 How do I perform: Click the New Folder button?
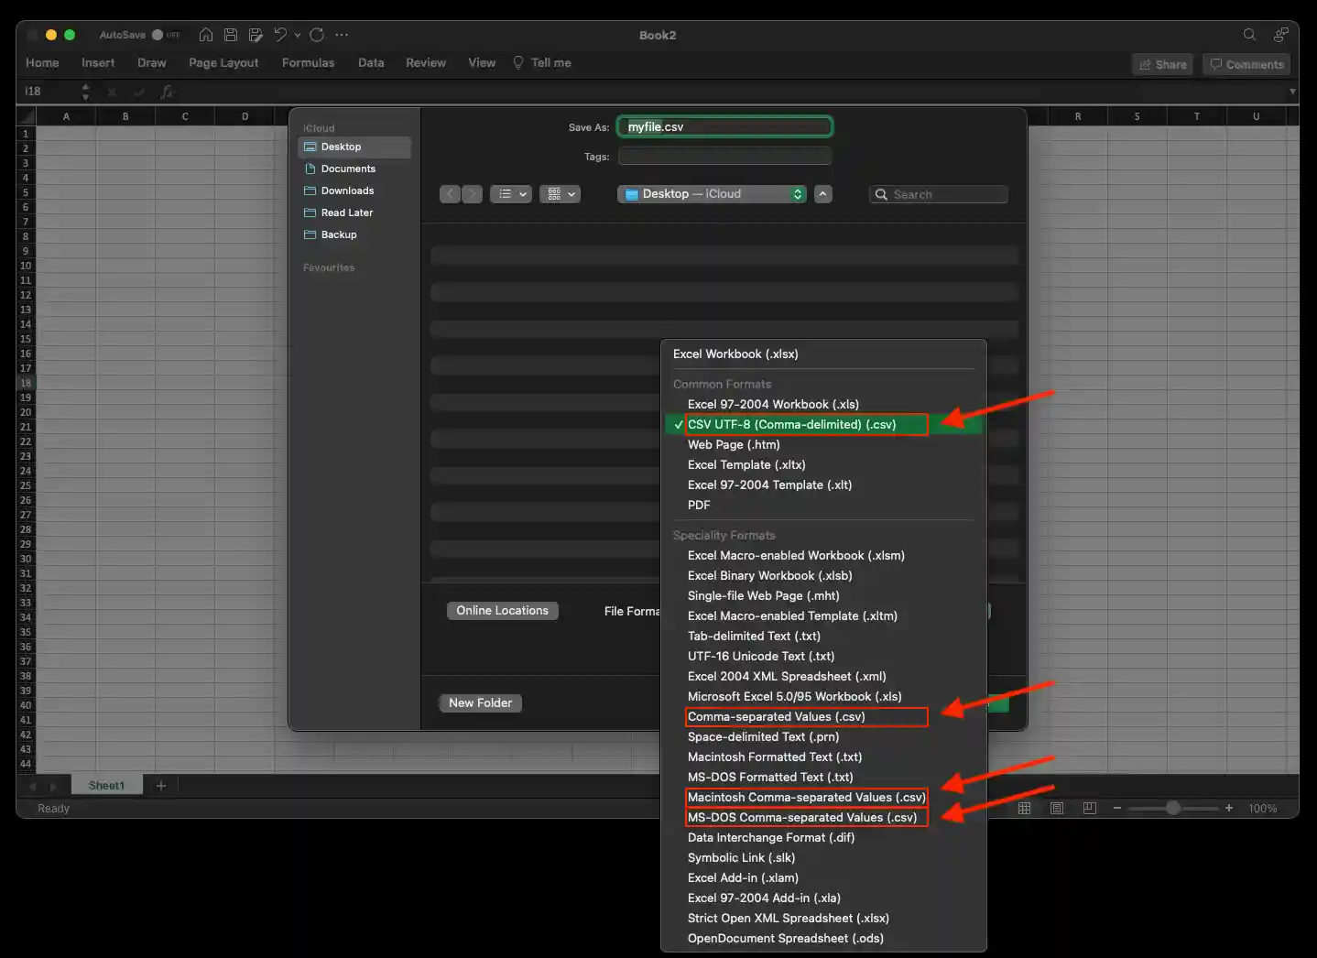click(480, 702)
